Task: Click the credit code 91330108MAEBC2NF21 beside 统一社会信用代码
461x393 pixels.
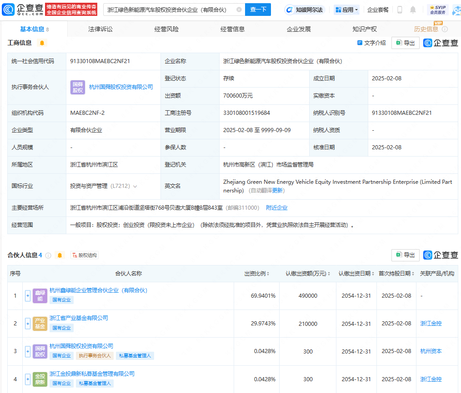Action: 100,61
